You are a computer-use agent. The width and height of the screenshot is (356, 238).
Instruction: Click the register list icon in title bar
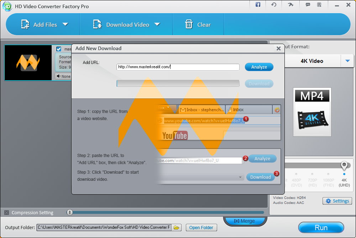pyautogui.click(x=319, y=5)
